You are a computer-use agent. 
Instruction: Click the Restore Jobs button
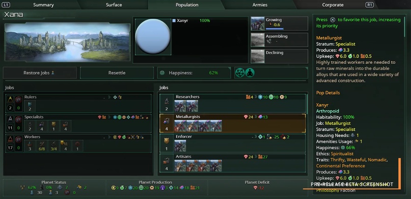coord(40,73)
